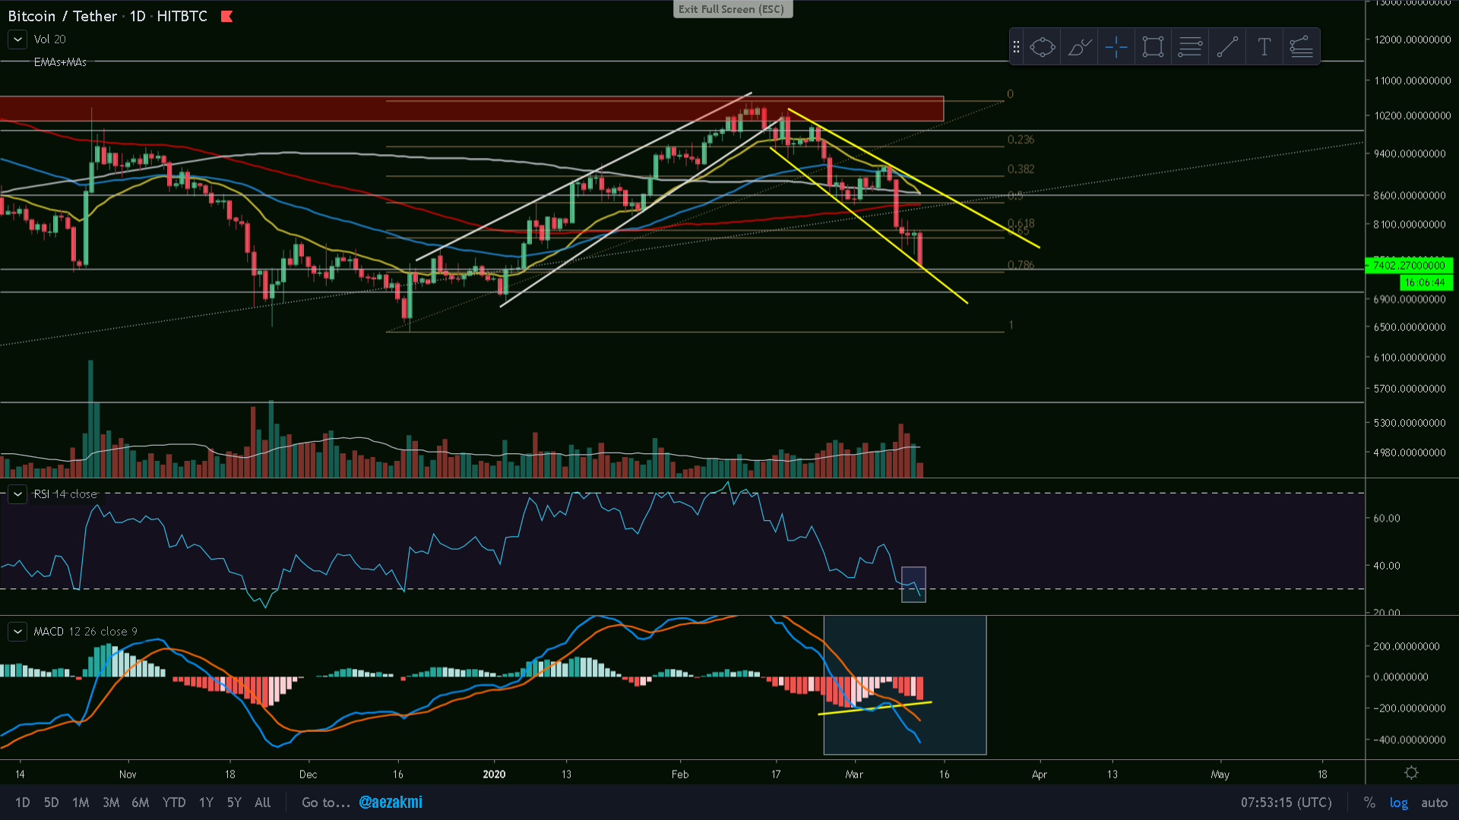This screenshot has width=1459, height=820.
Task: Switch to the 3M time range
Action: tap(111, 803)
